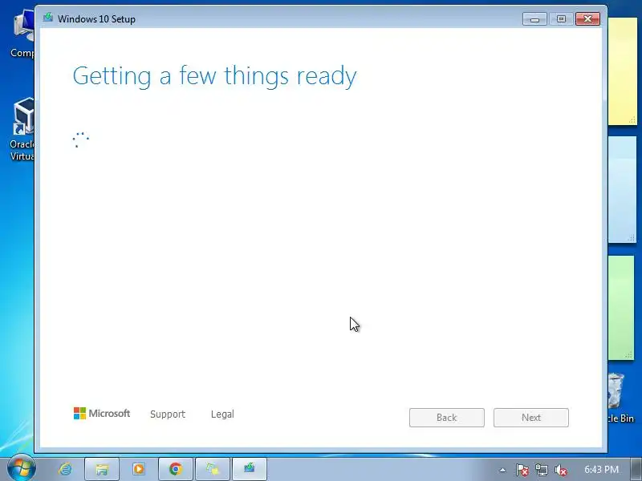
Task: Click the Microsoft logo
Action: pos(102,413)
